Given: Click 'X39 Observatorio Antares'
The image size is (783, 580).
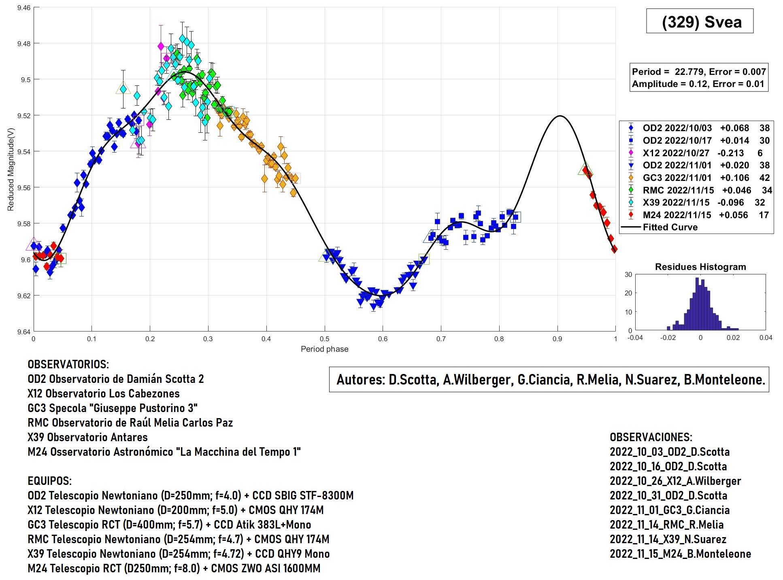Looking at the screenshot, I should coord(88,437).
